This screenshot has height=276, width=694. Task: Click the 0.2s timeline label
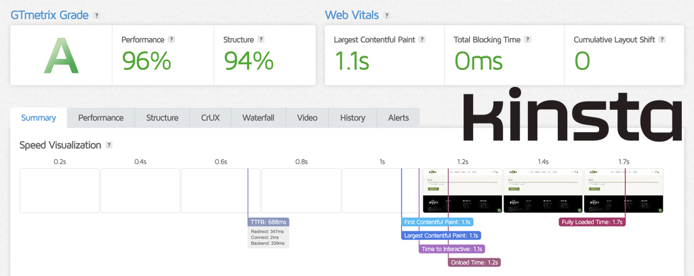pos(60,162)
